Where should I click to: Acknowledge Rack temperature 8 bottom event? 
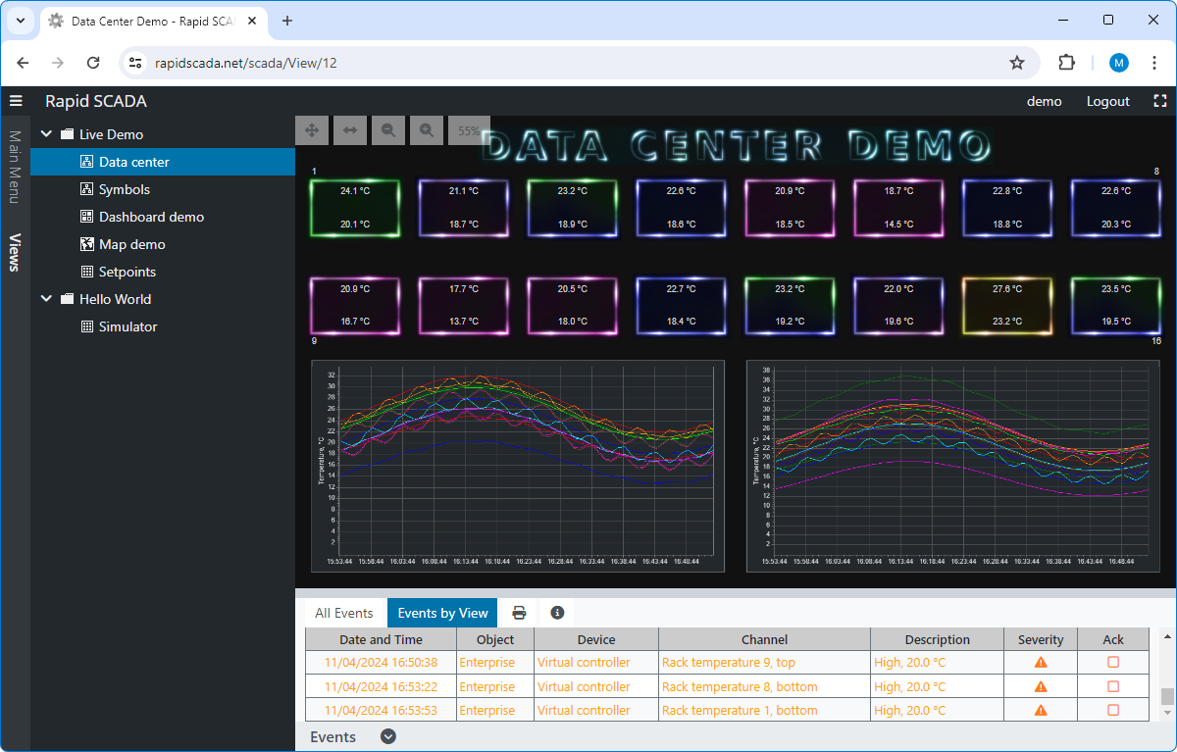coord(1113,686)
